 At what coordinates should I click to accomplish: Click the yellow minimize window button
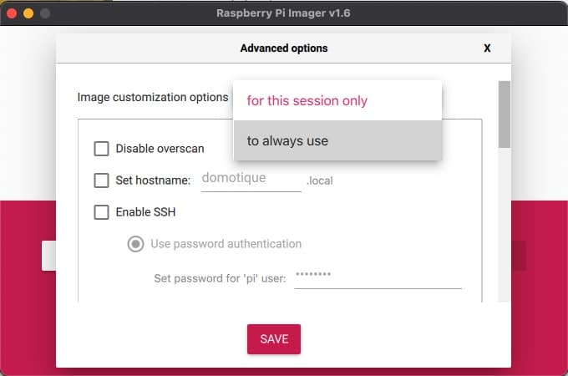pos(28,13)
